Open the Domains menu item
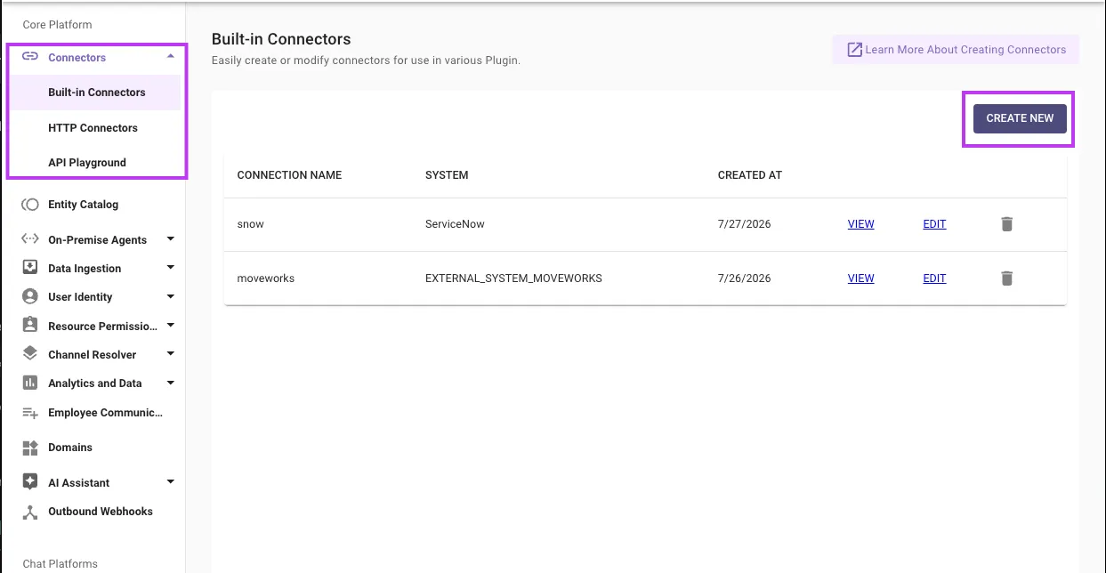Image resolution: width=1106 pixels, height=573 pixels. click(70, 448)
